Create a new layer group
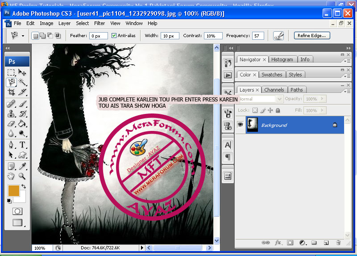The image size is (357, 256). click(314, 243)
